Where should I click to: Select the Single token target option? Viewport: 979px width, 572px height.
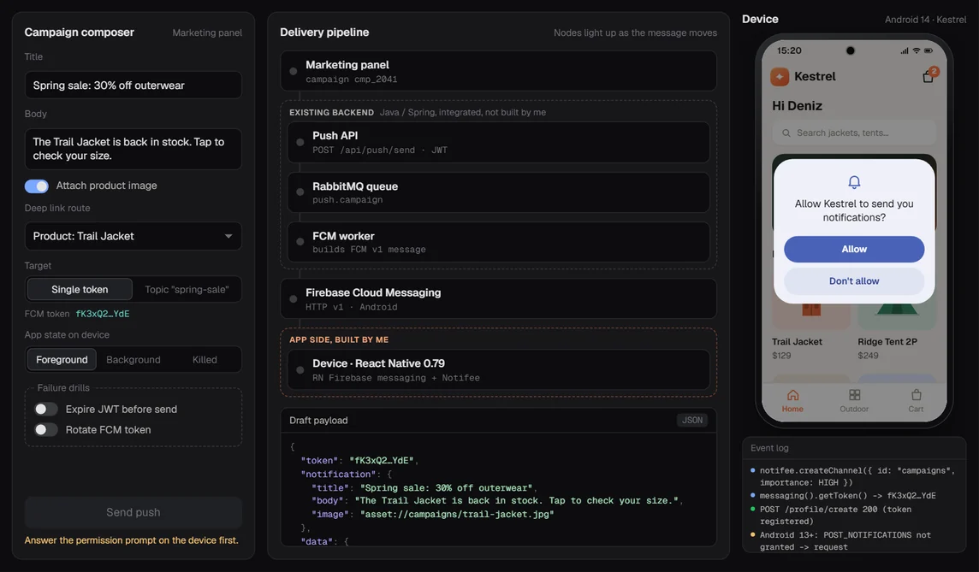[x=80, y=290]
